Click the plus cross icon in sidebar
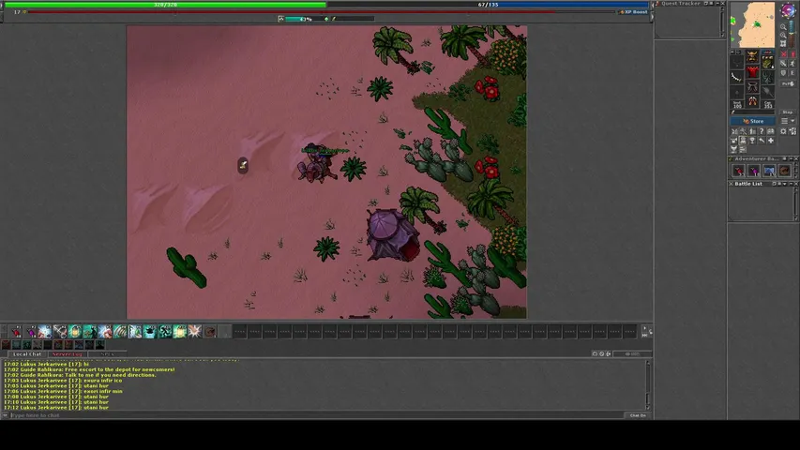 (770, 141)
